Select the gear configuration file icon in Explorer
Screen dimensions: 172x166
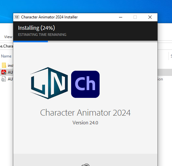pyautogui.click(x=4, y=79)
